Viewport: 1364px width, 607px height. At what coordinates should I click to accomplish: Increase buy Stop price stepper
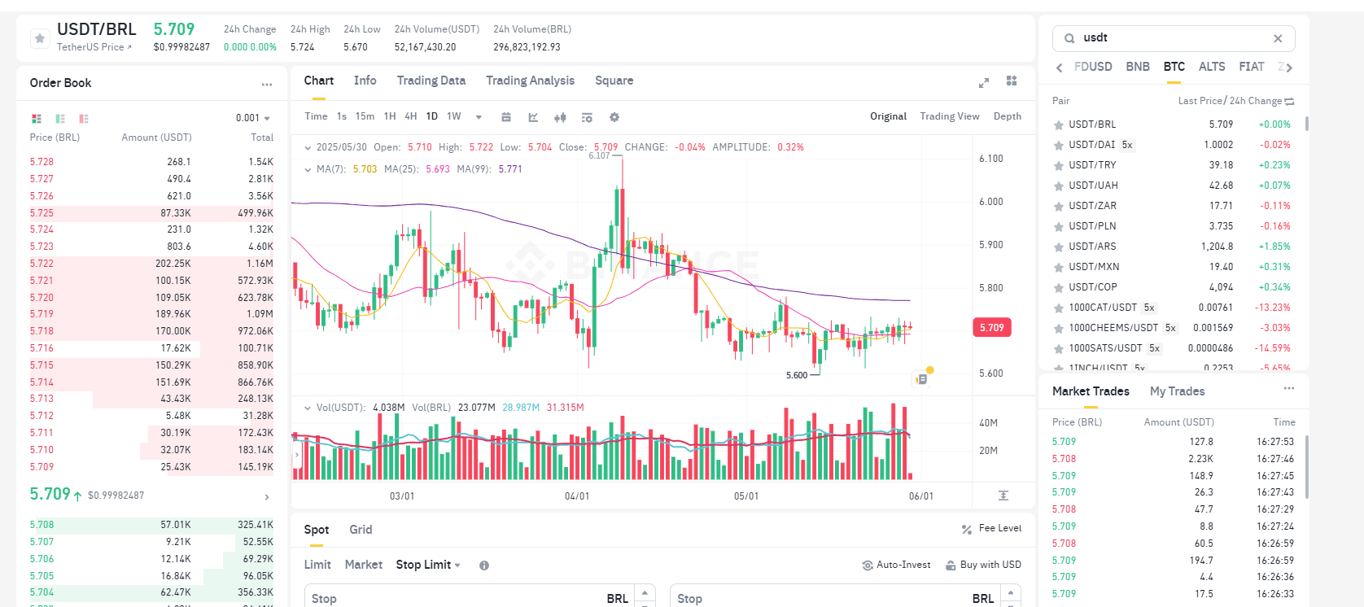(645, 592)
